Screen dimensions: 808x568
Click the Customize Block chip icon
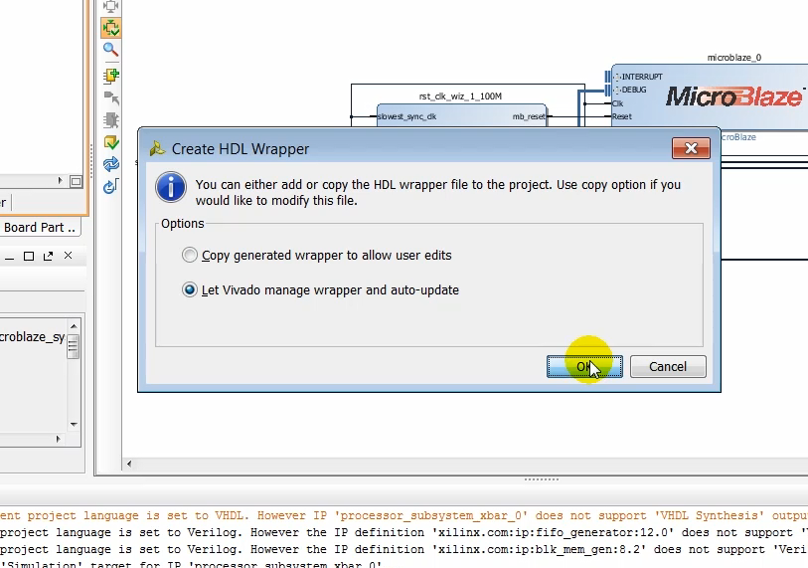click(110, 120)
